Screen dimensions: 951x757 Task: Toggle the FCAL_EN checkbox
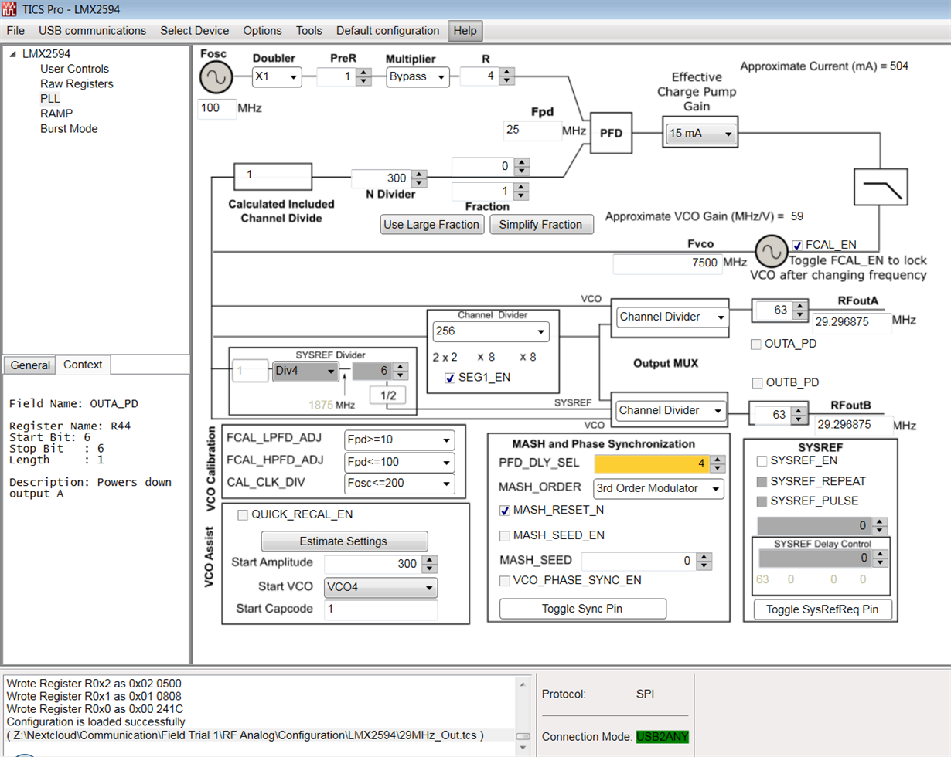(x=797, y=244)
